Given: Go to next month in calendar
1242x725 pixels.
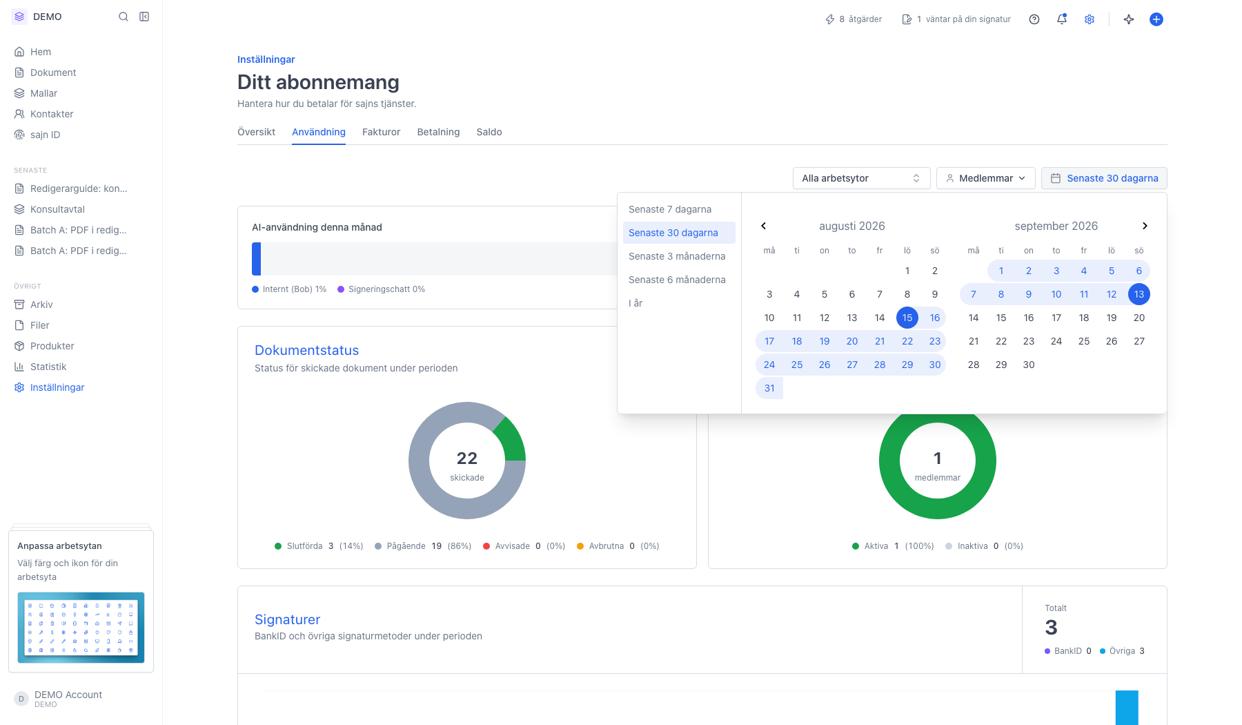Looking at the screenshot, I should point(1145,226).
